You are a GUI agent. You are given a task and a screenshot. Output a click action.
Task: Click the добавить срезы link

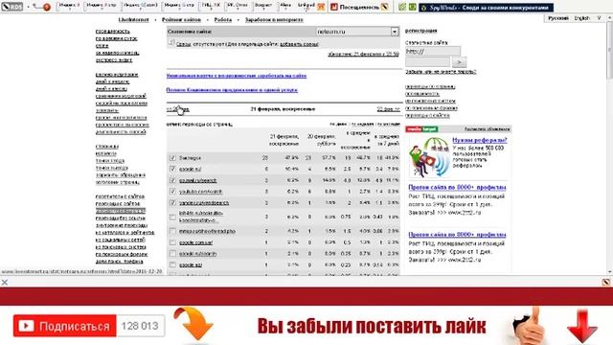[x=299, y=44]
